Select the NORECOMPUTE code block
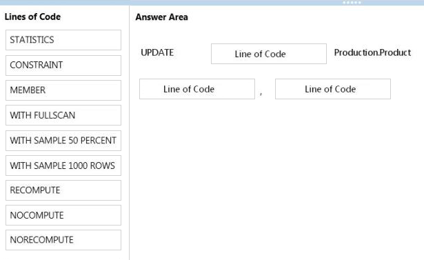 pos(63,240)
